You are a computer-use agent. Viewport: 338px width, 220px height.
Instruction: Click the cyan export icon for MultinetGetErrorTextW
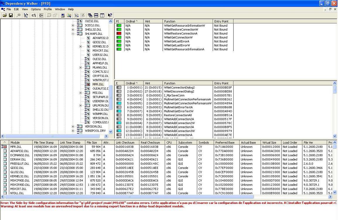[x=119, y=111]
